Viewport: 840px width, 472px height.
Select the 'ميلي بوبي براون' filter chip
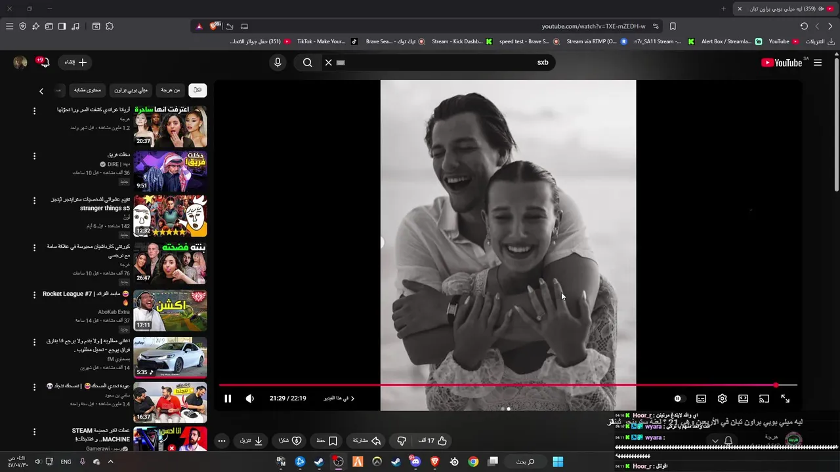131,90
